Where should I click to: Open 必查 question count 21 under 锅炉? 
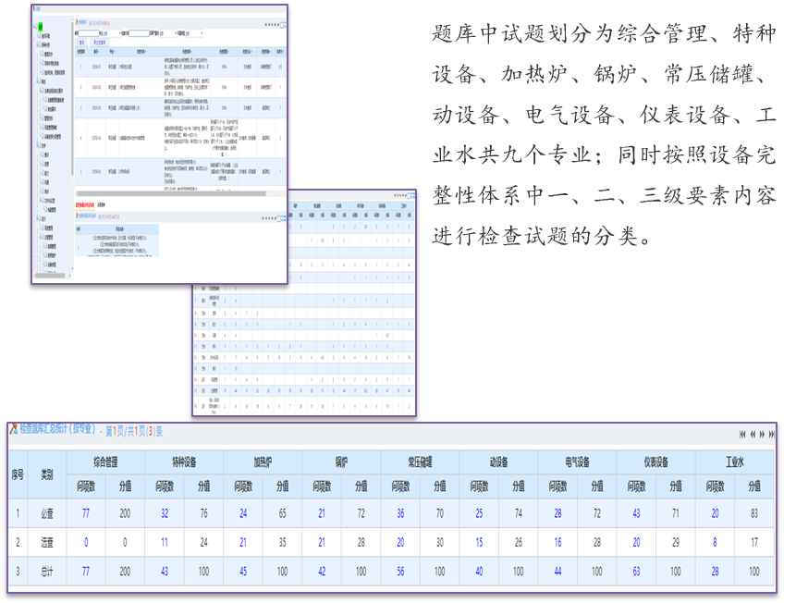coord(322,513)
